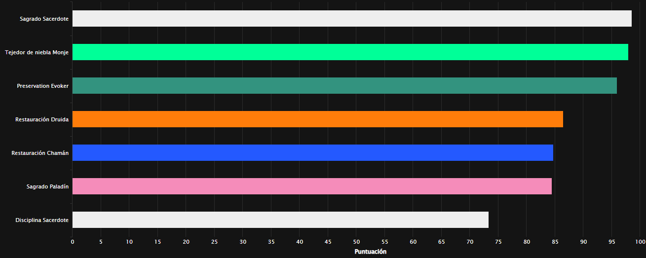The width and height of the screenshot is (646, 258).
Task: Click the white Sagrado Sacerdote bar
Action: tap(352, 19)
